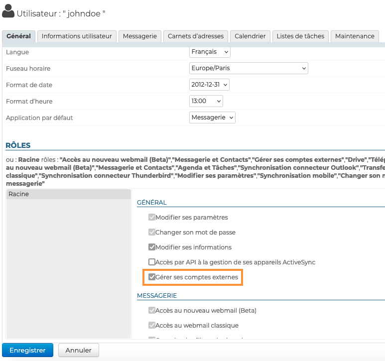Open the Listes de tâches tab

[300, 36]
